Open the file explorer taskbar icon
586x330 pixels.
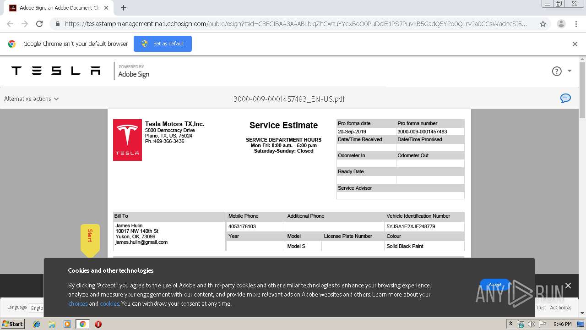(52, 324)
